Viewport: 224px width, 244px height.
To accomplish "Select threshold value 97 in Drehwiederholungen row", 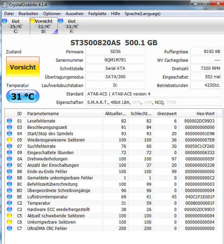I will 174,159.
